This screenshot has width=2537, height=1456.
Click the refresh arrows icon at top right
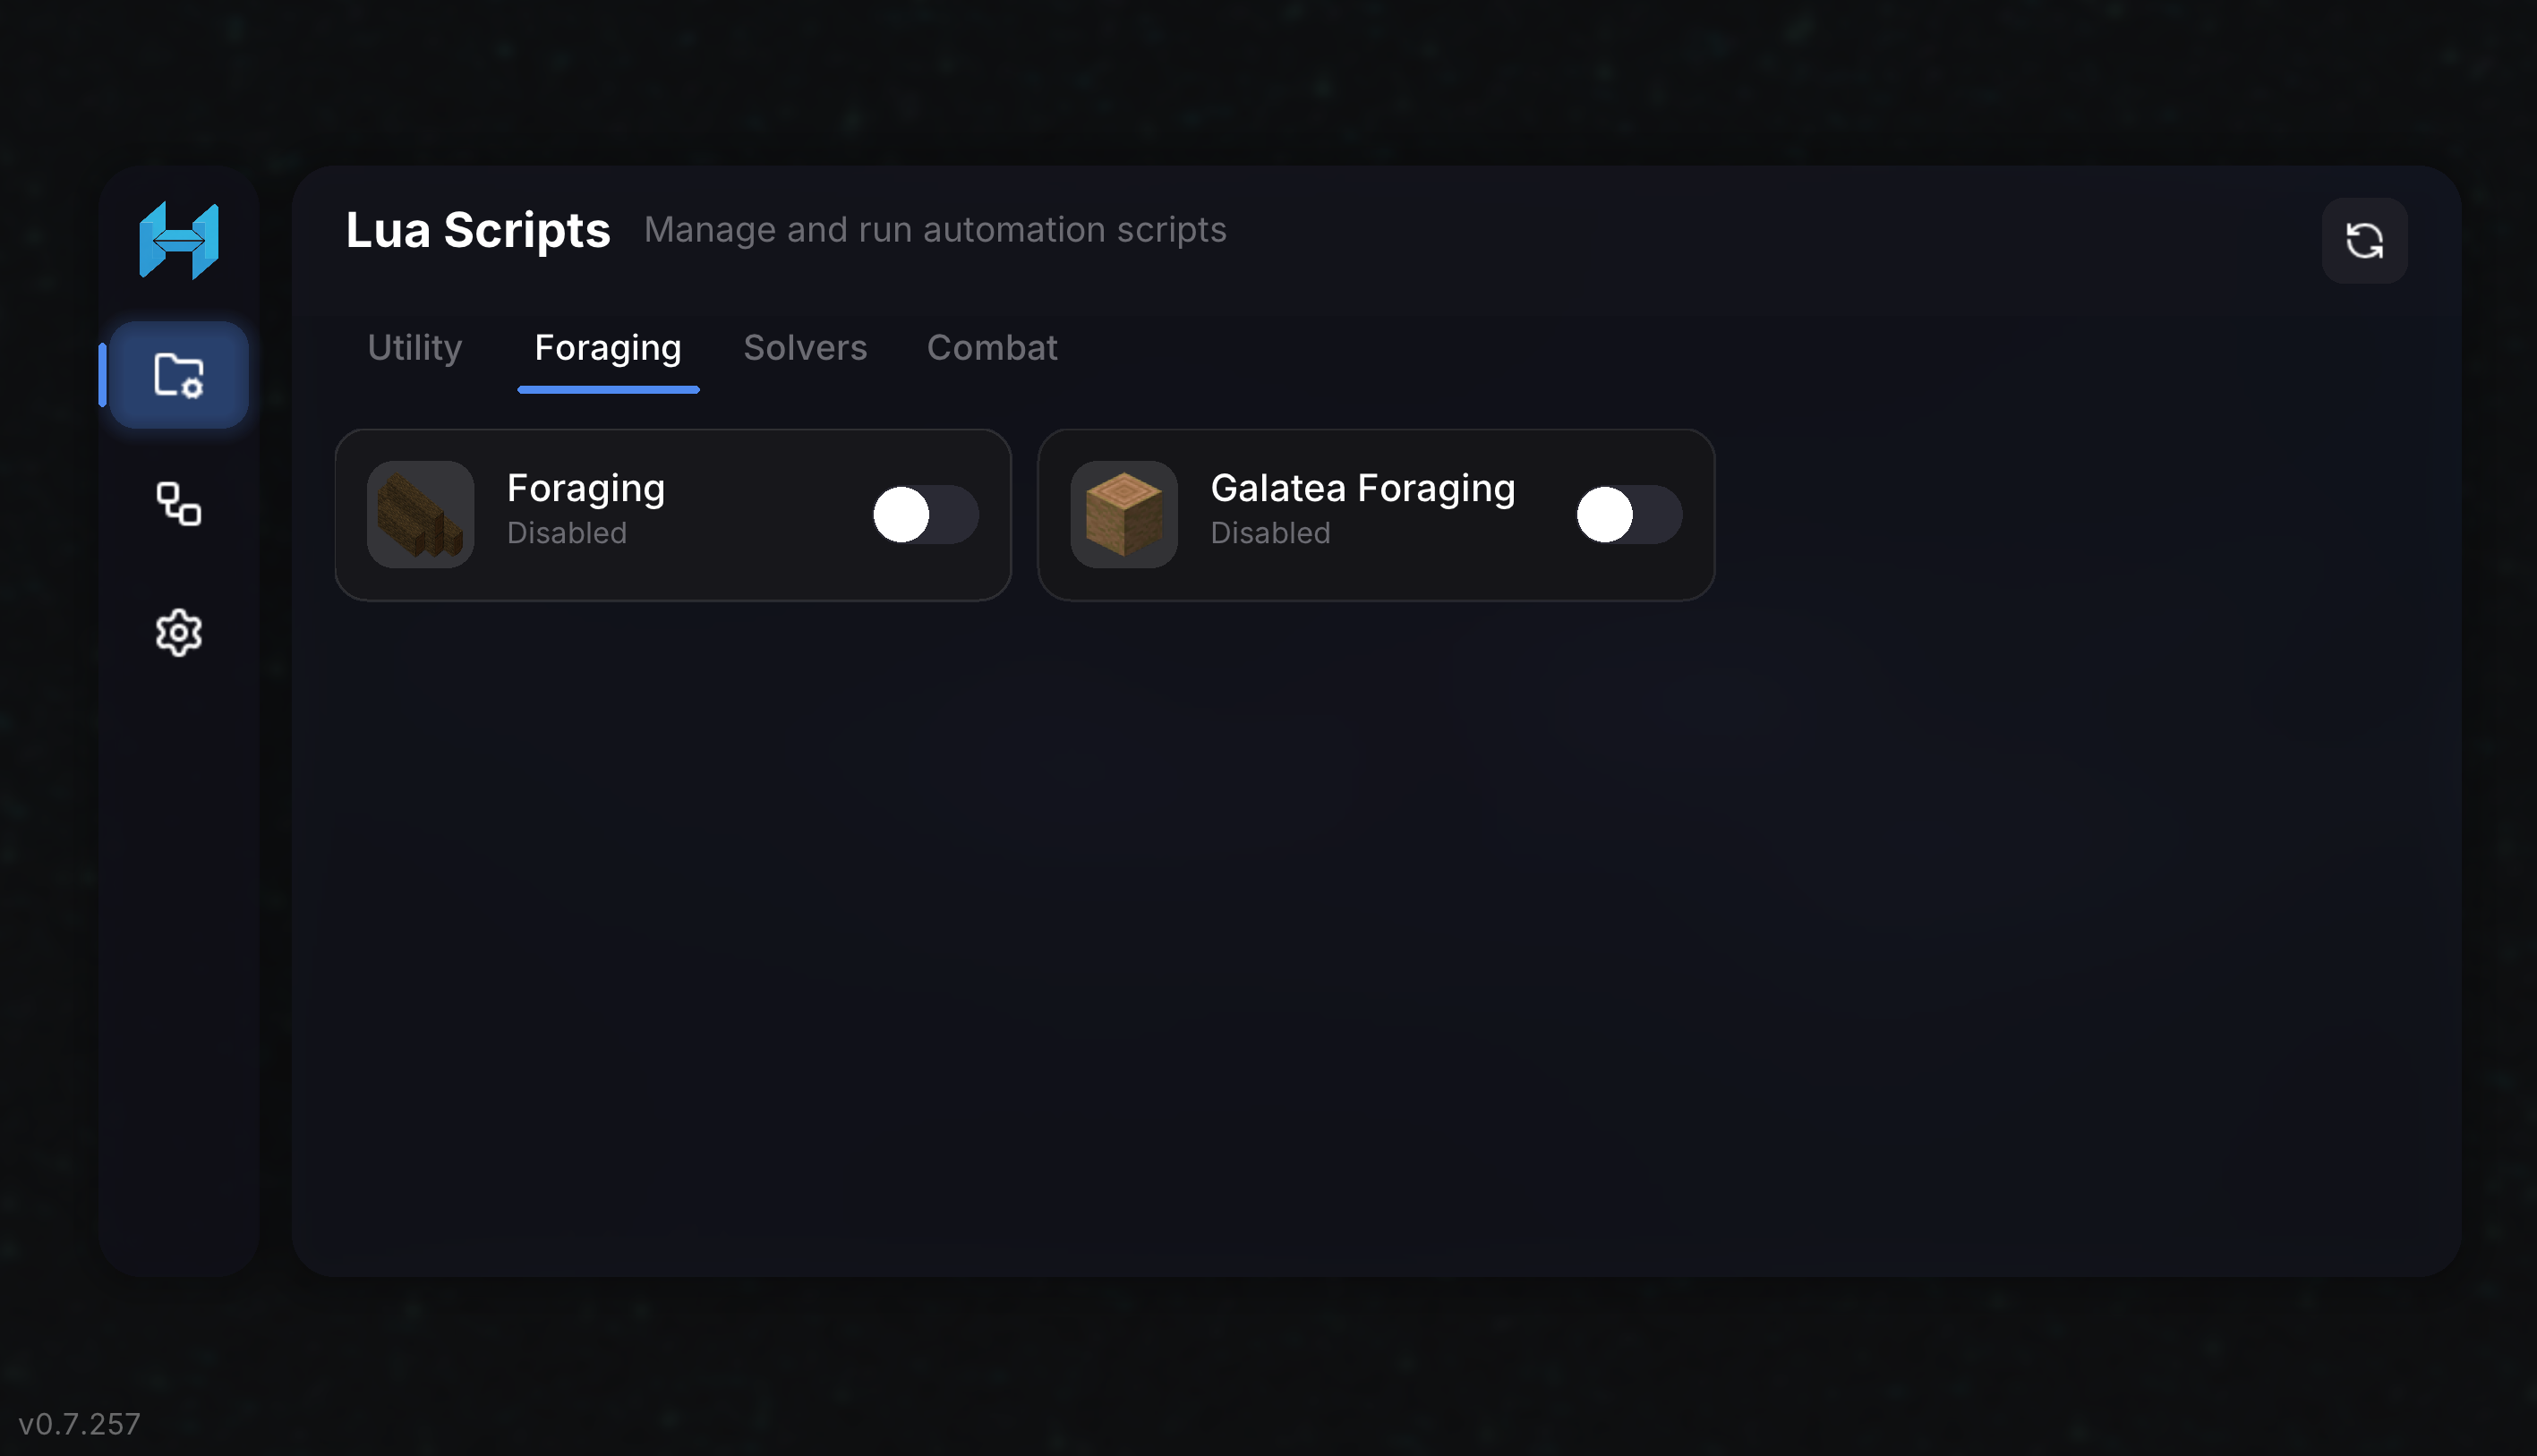[x=2364, y=240]
